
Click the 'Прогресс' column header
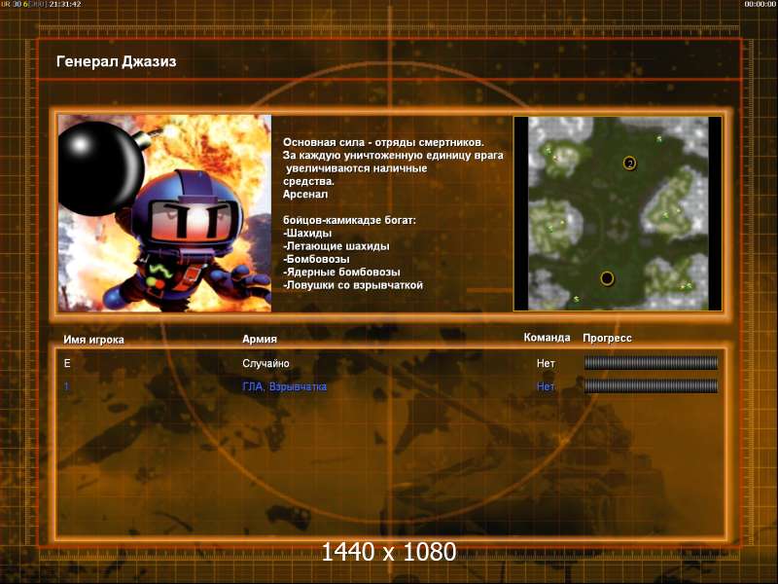pos(607,338)
